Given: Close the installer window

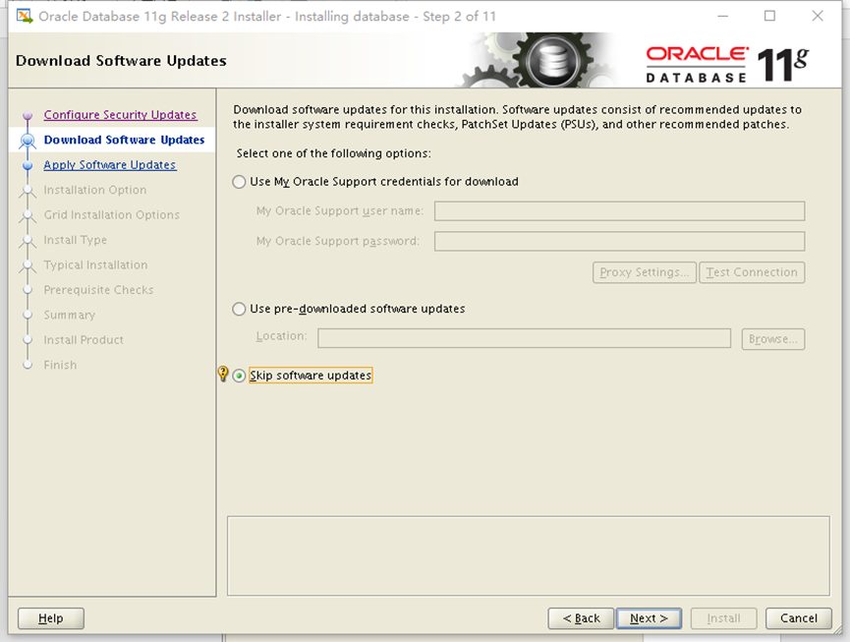Looking at the screenshot, I should click(818, 17).
